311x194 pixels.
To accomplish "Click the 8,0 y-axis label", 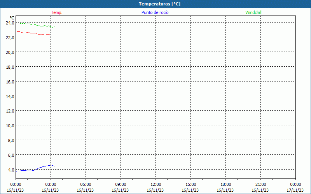I will [11, 140].
